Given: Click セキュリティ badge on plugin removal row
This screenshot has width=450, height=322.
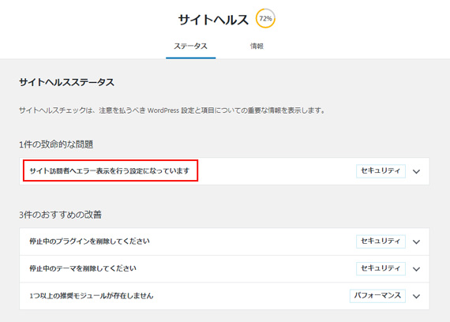Looking at the screenshot, I should (x=381, y=241).
